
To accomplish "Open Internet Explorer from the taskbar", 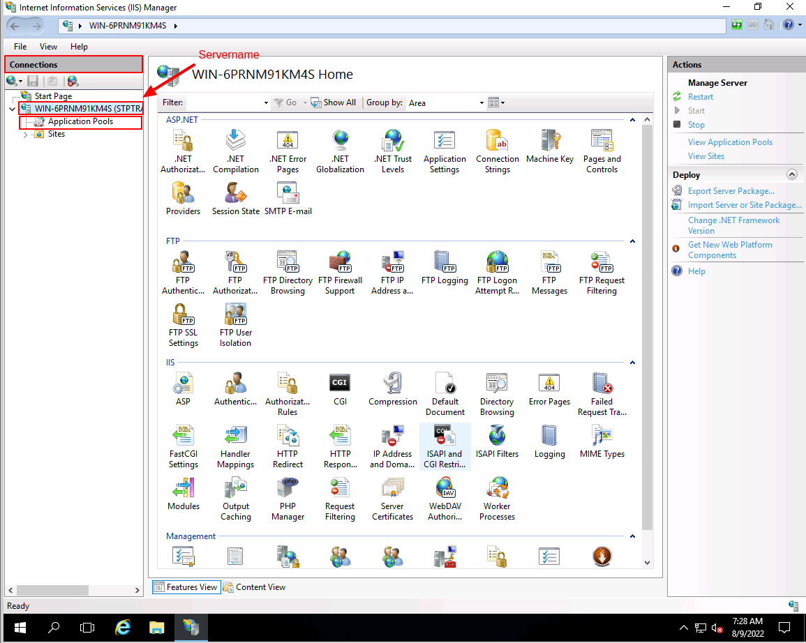I will [x=122, y=627].
